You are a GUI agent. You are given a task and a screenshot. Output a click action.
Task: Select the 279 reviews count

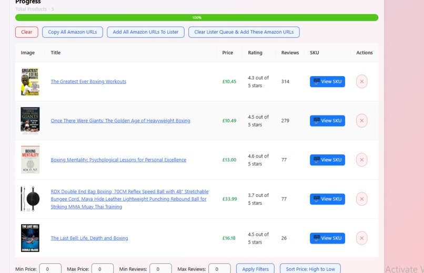(x=285, y=121)
